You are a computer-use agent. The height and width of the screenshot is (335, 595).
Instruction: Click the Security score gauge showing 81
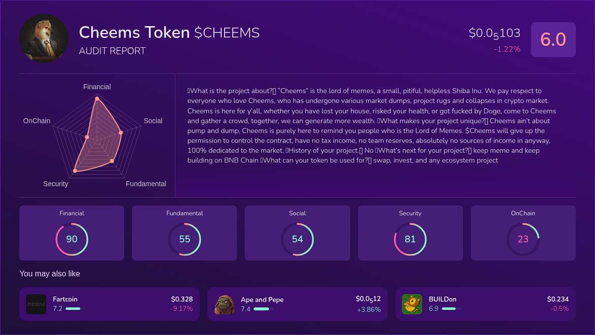pyautogui.click(x=410, y=239)
